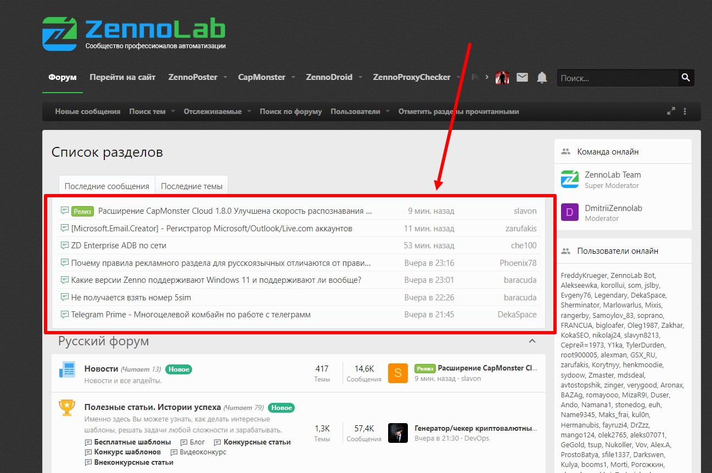
Task: Open the purple D avatar of DmitriiZennolab
Action: coord(570,212)
